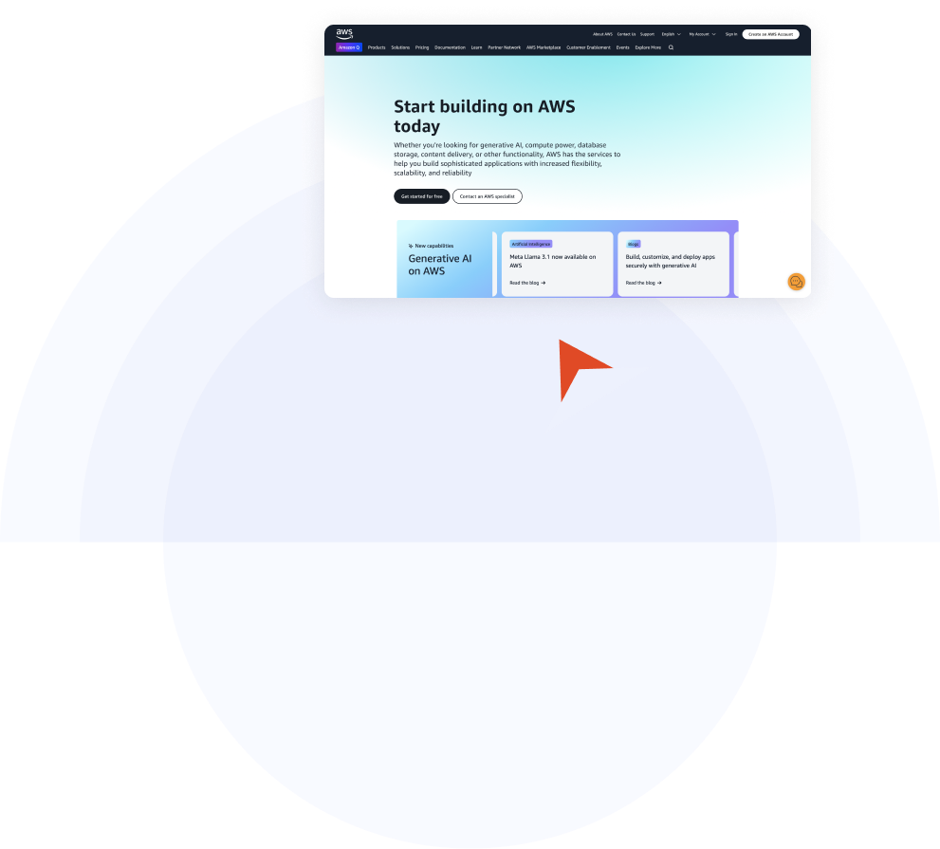Click the Amazon Q highlighted nav badge
Viewport: 940px width, 849px height.
pyautogui.click(x=349, y=47)
